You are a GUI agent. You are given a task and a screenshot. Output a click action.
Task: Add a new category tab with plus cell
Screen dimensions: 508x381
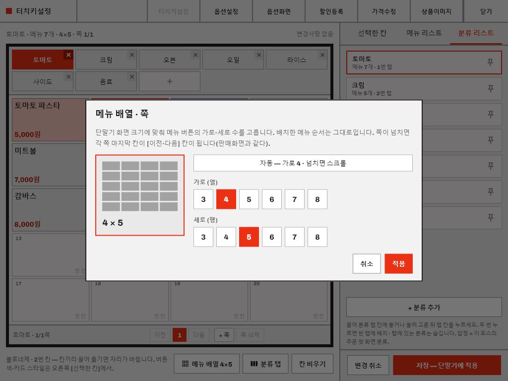point(170,81)
